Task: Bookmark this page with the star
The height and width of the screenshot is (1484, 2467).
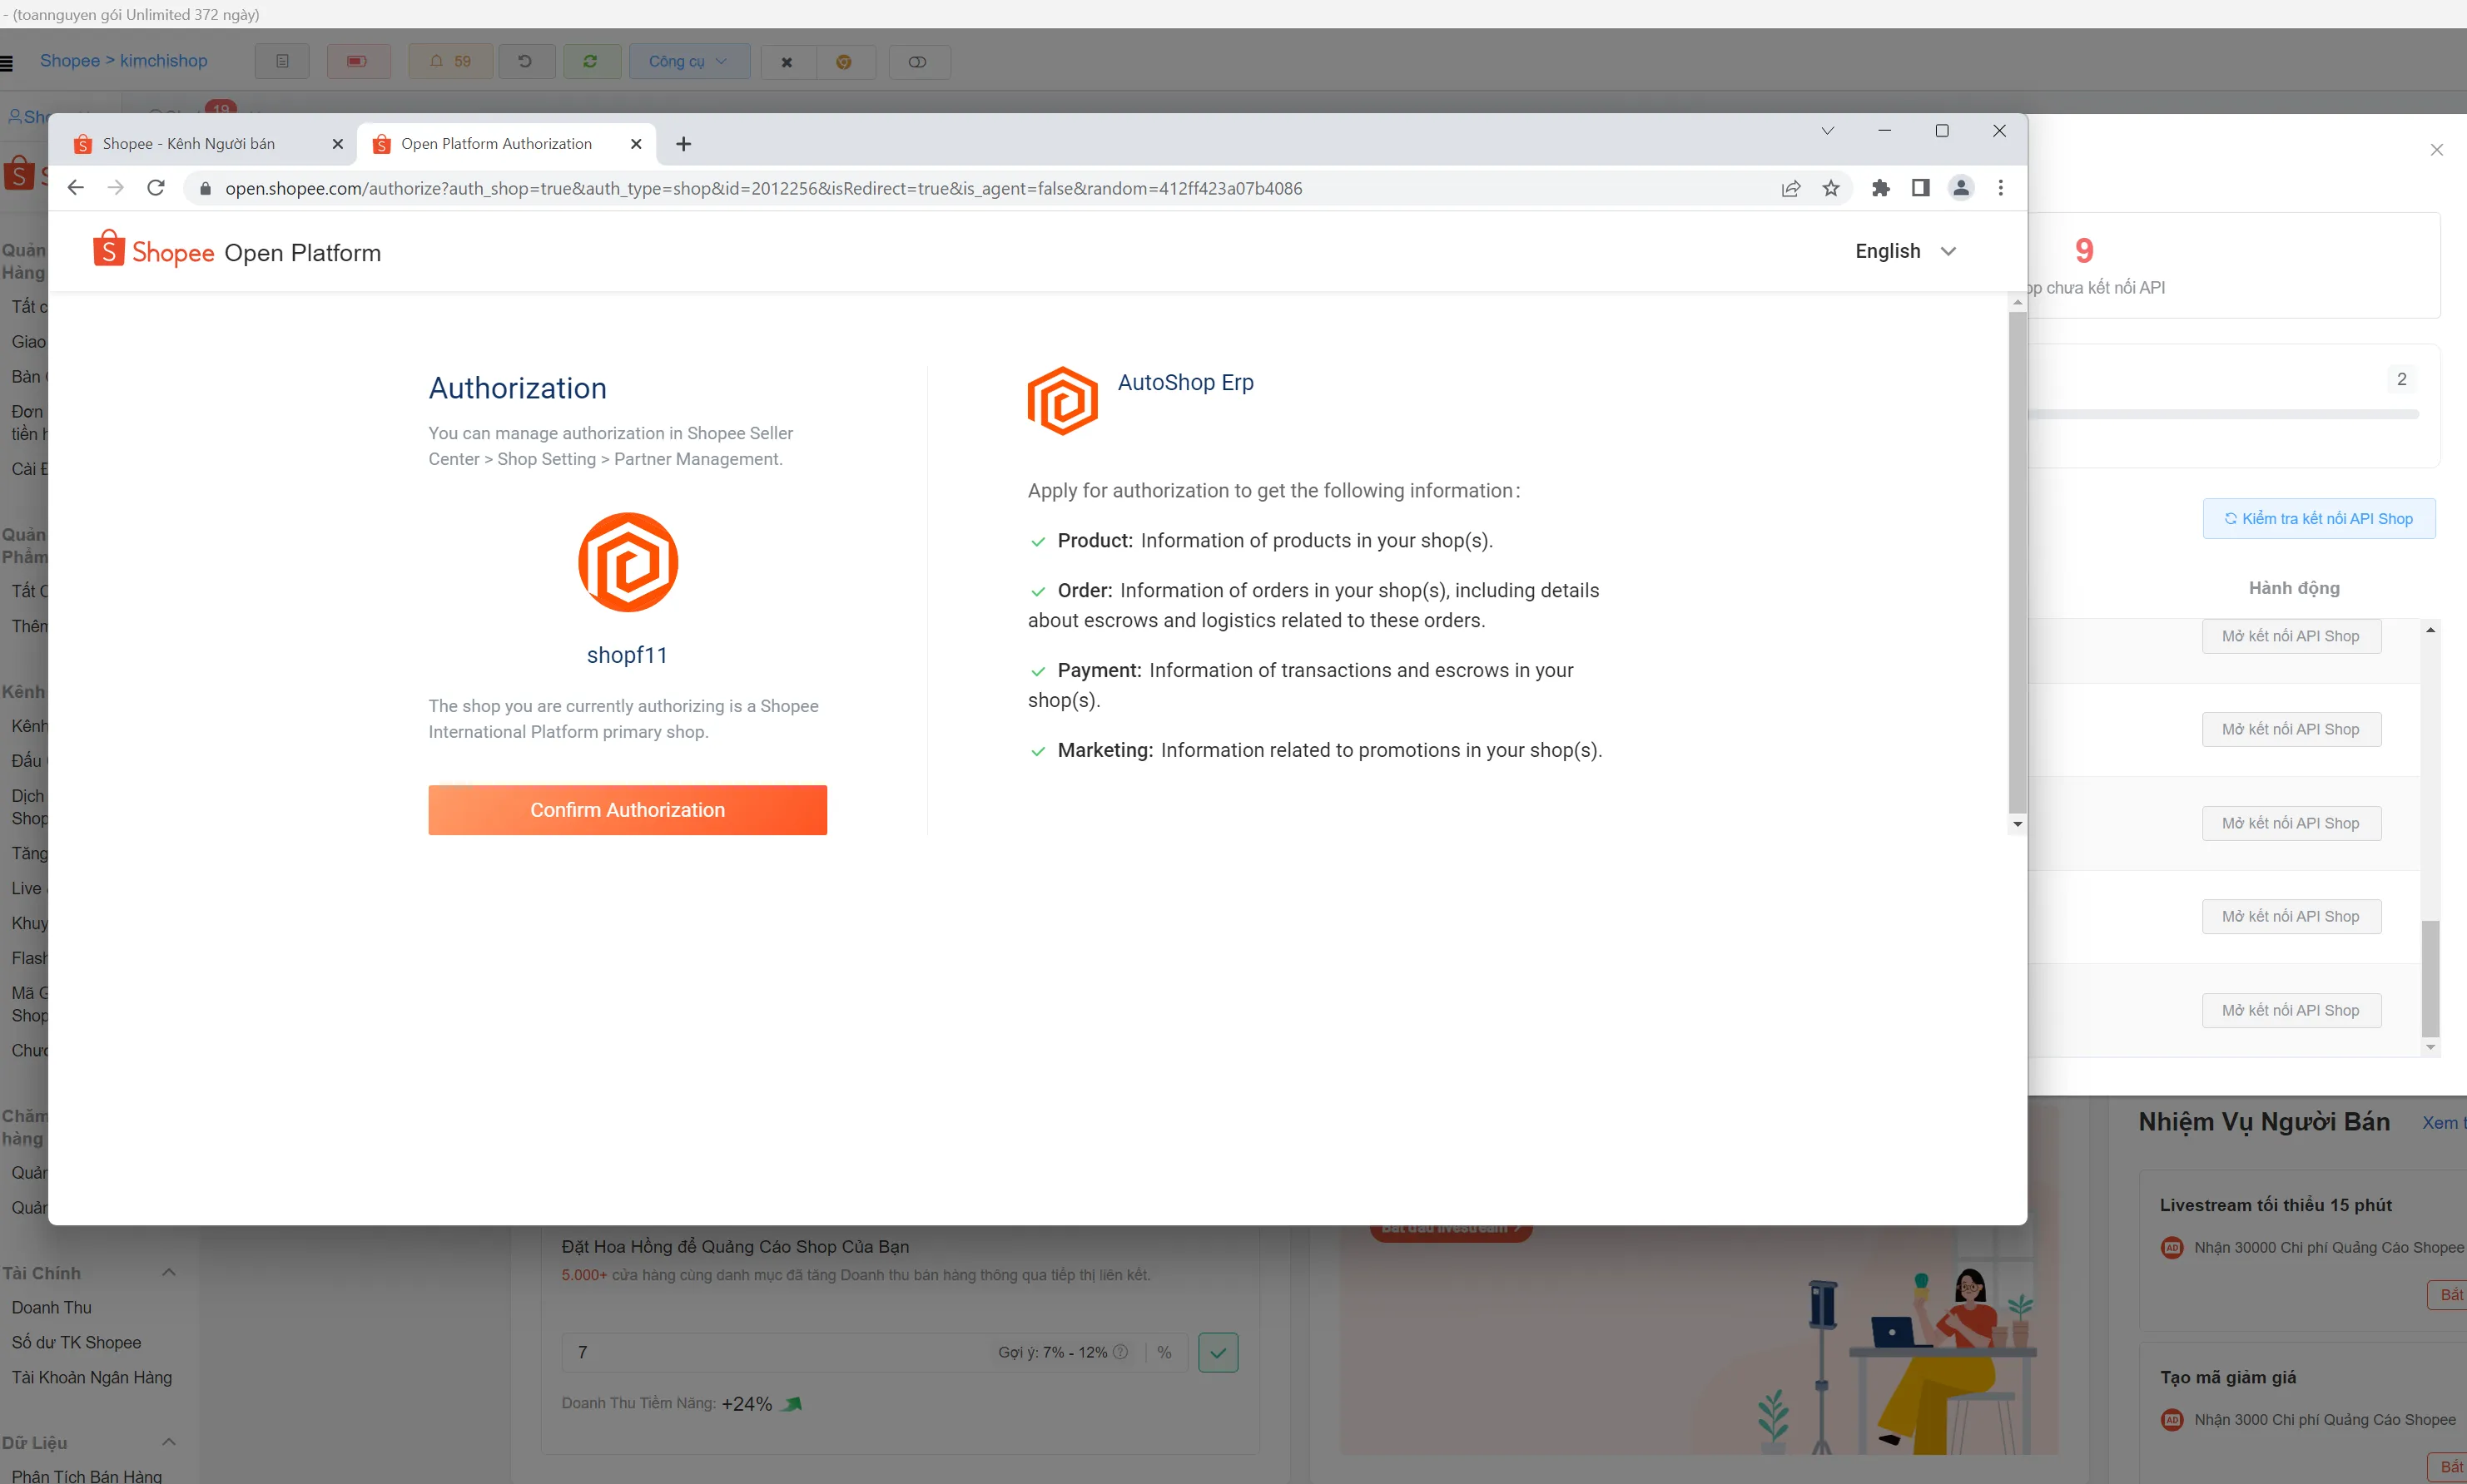Action: point(1831,188)
